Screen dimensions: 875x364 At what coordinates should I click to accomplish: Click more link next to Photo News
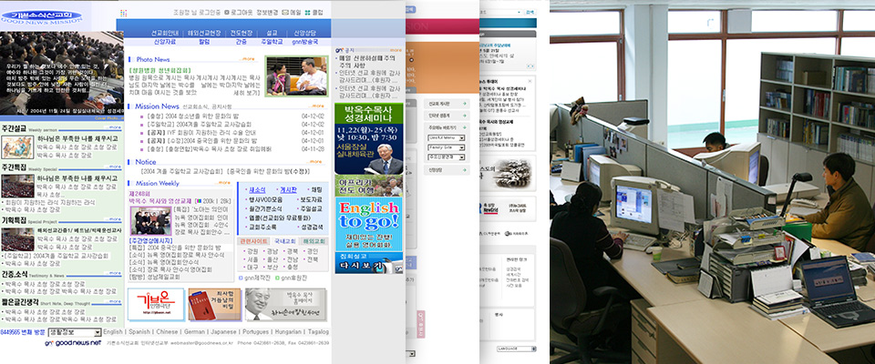[248, 58]
